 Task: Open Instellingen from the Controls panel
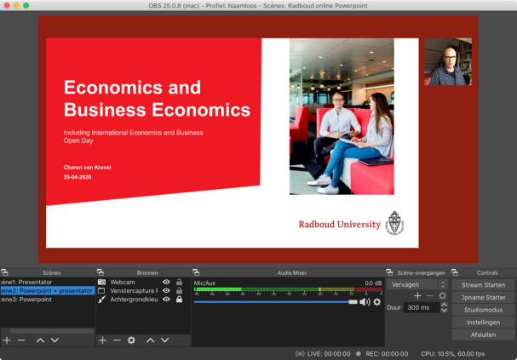(x=483, y=323)
